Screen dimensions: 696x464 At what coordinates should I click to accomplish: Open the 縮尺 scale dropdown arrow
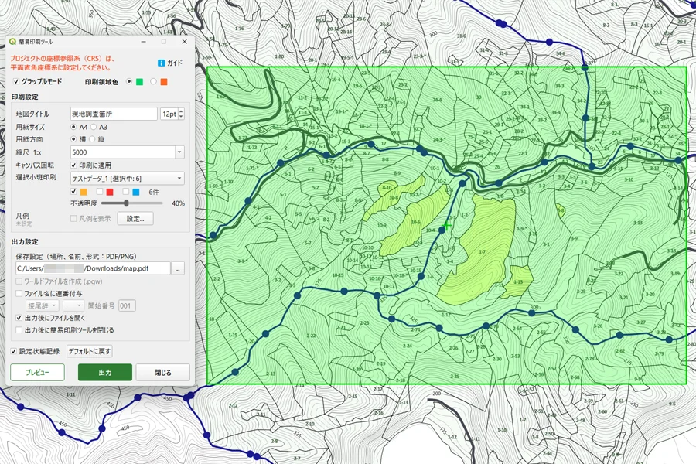179,152
